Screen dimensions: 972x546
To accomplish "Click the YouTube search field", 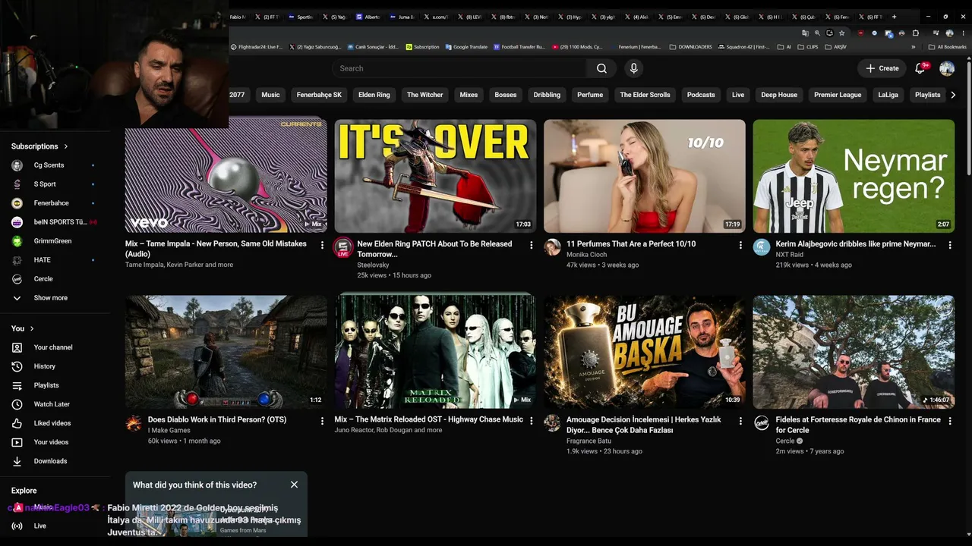I will 459,68.
